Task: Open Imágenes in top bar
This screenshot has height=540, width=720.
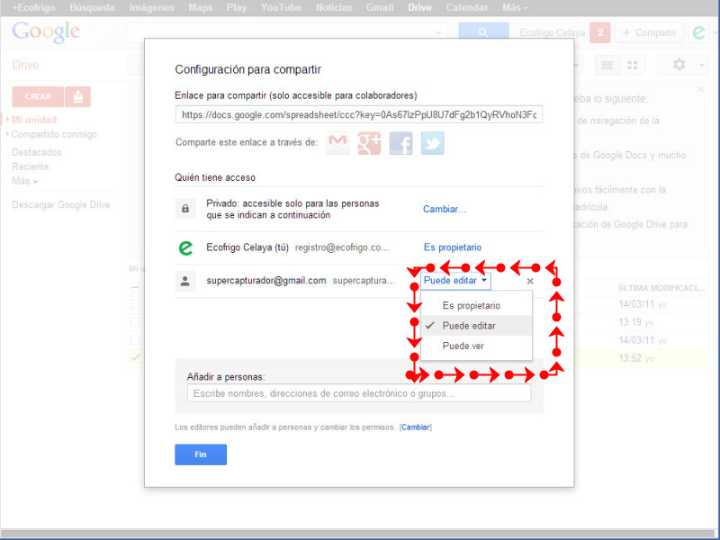Action: tap(151, 7)
